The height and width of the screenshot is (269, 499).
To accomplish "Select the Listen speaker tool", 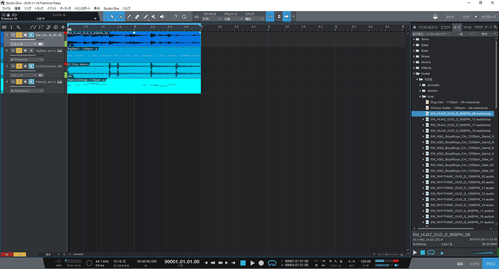I will point(162,17).
